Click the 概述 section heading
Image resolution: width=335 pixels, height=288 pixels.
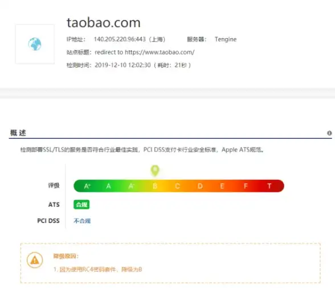18,133
